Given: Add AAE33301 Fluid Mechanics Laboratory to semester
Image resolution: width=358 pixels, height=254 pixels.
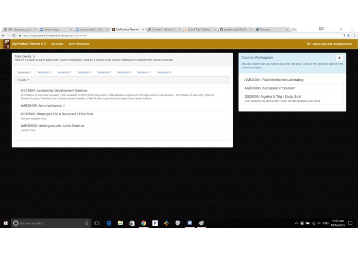Looking at the screenshot, I should point(292,80).
